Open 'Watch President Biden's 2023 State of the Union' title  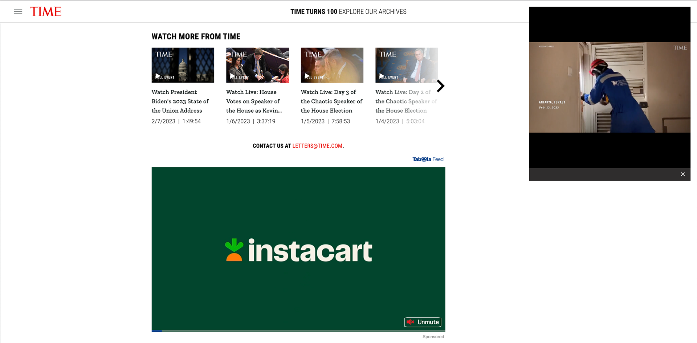[x=180, y=101]
